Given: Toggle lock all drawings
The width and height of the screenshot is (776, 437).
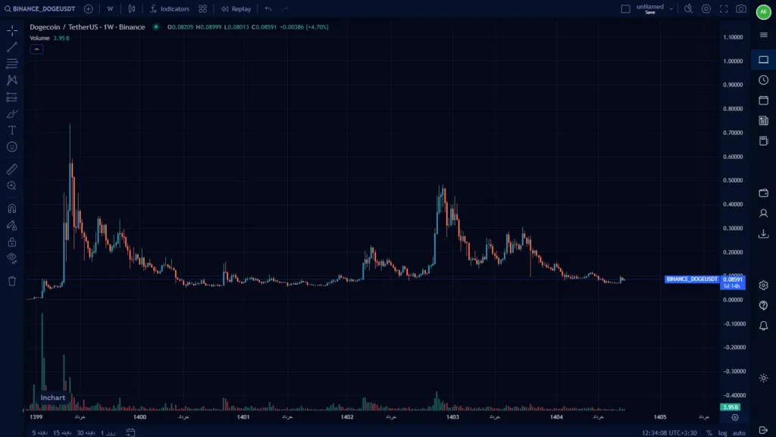Looking at the screenshot, I should click(12, 242).
